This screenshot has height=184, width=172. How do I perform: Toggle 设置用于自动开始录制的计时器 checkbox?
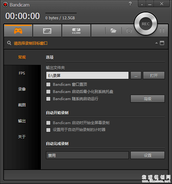(x=48, y=130)
